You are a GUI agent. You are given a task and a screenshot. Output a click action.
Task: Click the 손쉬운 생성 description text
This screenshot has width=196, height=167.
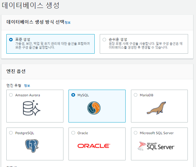(146, 45)
